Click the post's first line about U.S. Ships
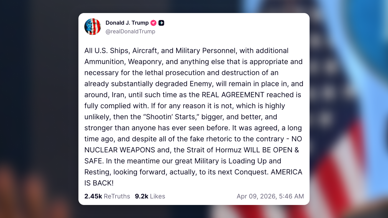 pyautogui.click(x=186, y=51)
